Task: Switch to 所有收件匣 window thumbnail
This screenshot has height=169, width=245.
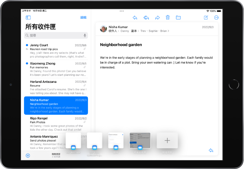Action: coord(140,141)
